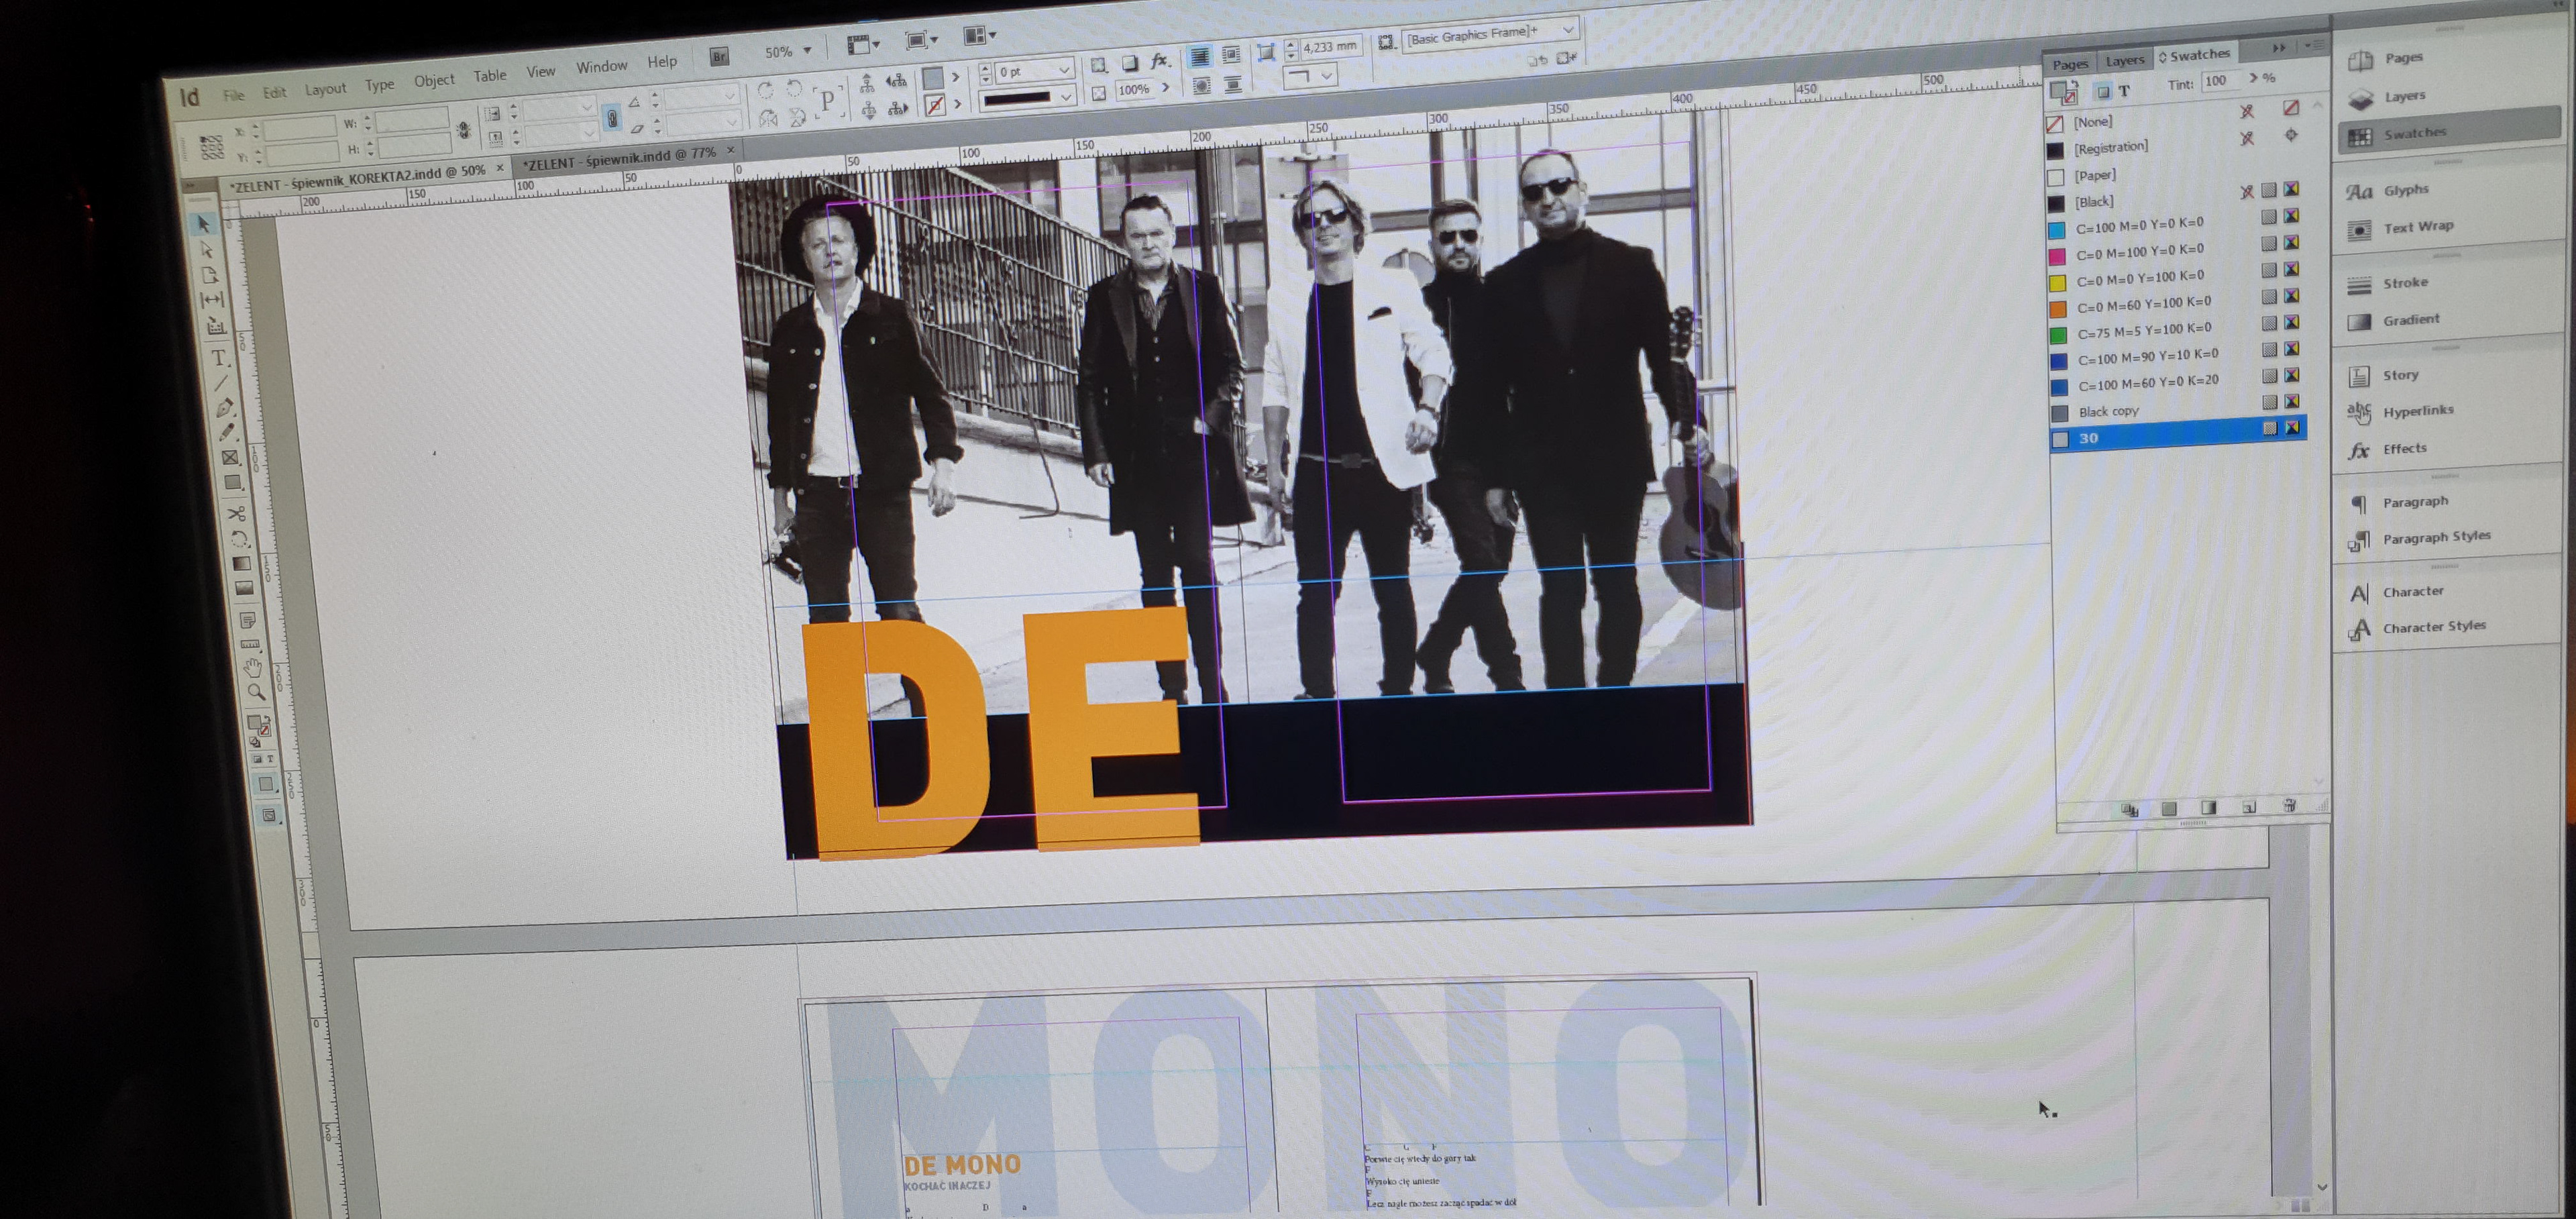Toggle constrain proportions chain icon
Image resolution: width=2576 pixels, height=1219 pixels.
pos(612,119)
